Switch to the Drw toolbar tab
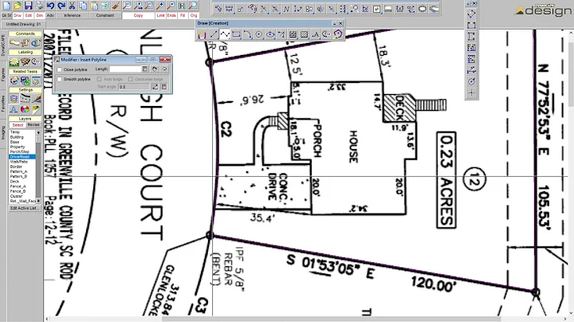 coord(18,15)
